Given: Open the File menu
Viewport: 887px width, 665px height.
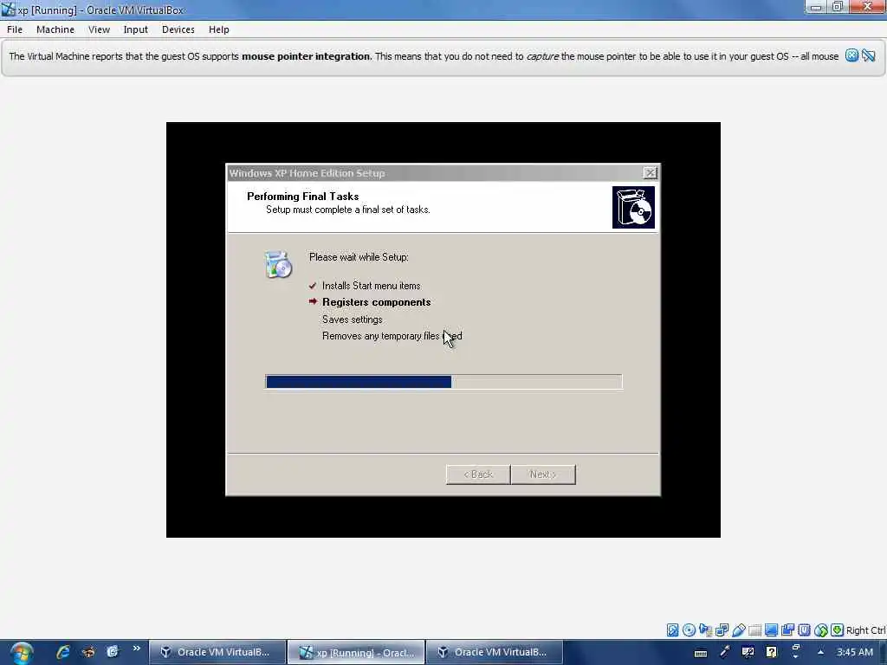Looking at the screenshot, I should [15, 29].
